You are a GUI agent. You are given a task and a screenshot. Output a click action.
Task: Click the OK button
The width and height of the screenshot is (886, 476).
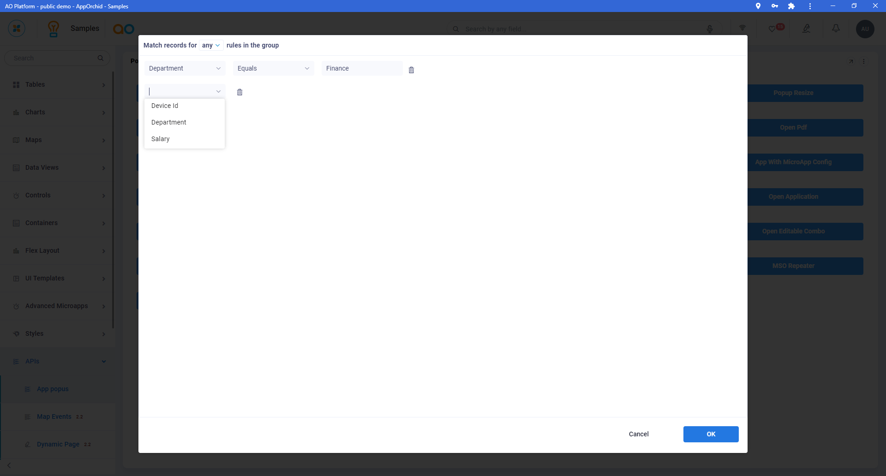click(711, 434)
